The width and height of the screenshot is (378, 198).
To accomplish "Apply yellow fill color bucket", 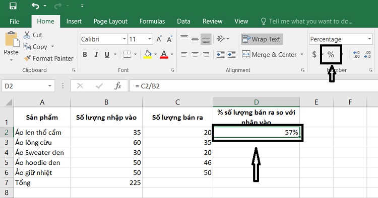I will [x=148, y=54].
